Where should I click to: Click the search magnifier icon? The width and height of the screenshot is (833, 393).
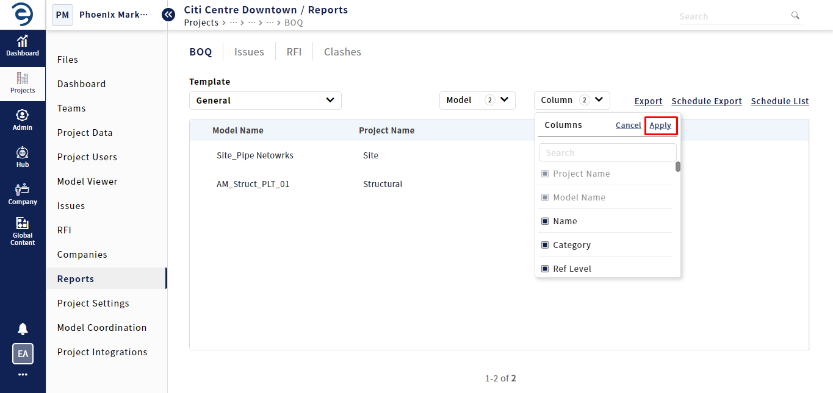tap(795, 16)
